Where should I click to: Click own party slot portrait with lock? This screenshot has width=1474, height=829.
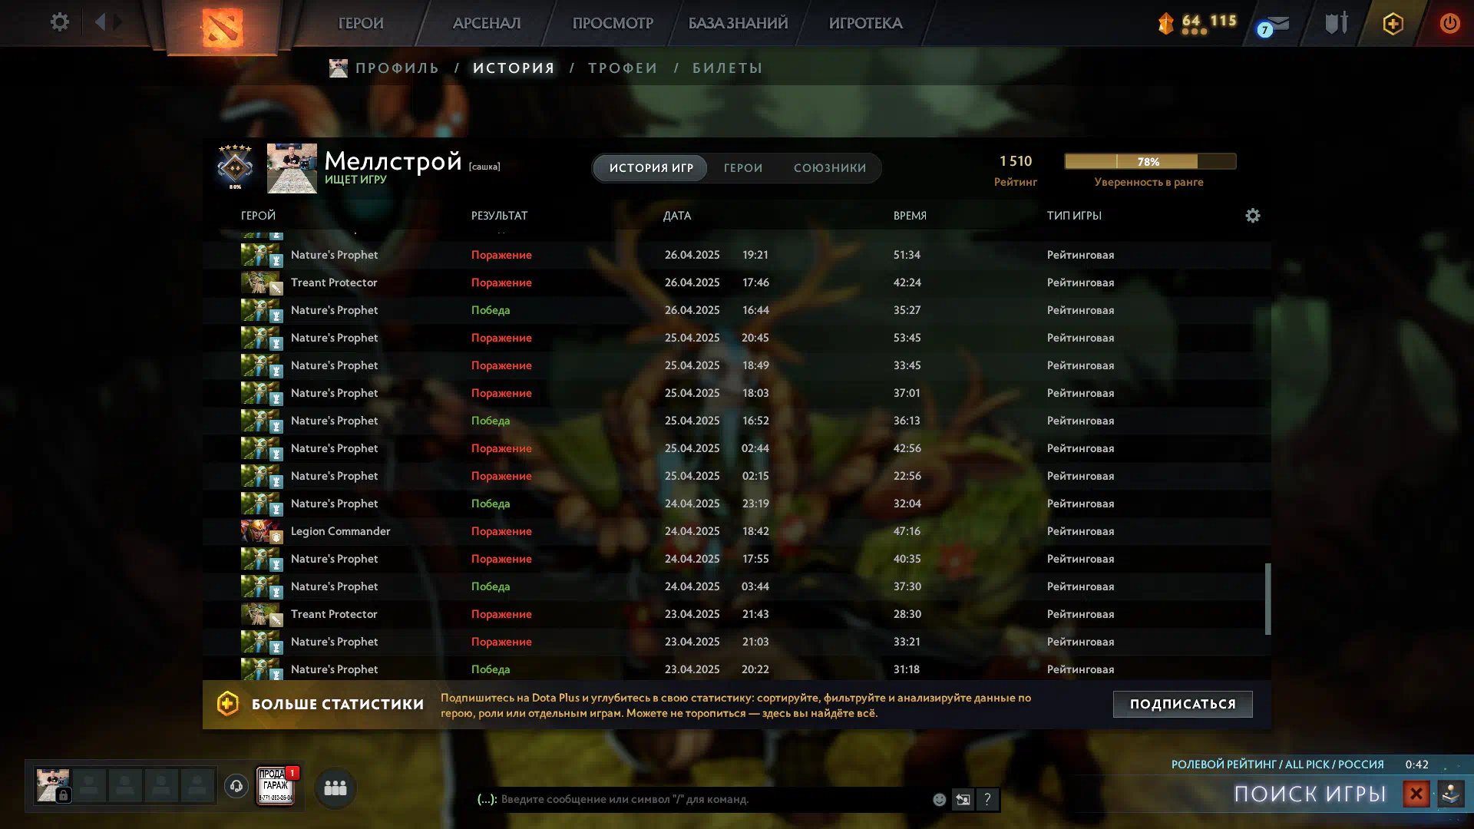[x=53, y=786]
